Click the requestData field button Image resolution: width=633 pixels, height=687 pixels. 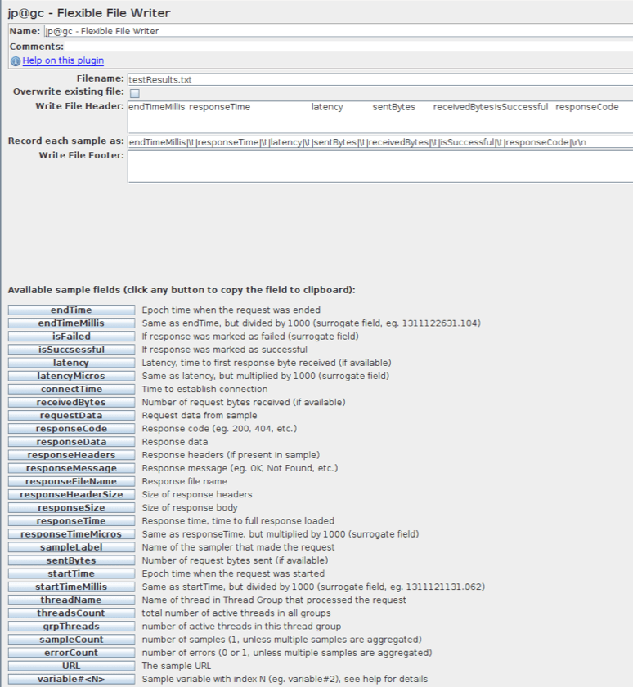pyautogui.click(x=71, y=415)
